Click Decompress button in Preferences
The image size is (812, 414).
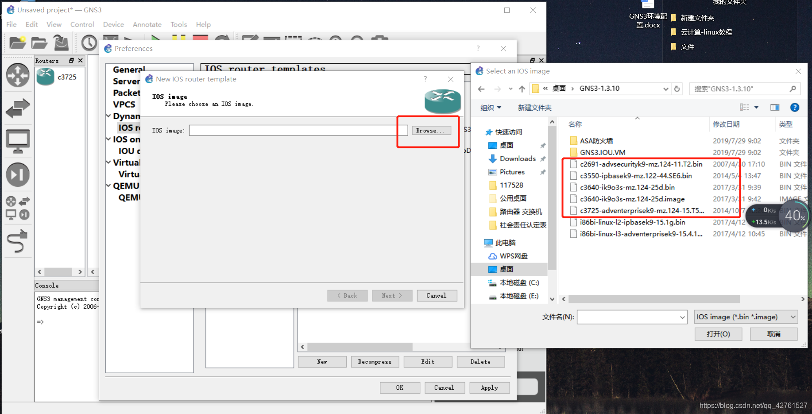pyautogui.click(x=375, y=362)
